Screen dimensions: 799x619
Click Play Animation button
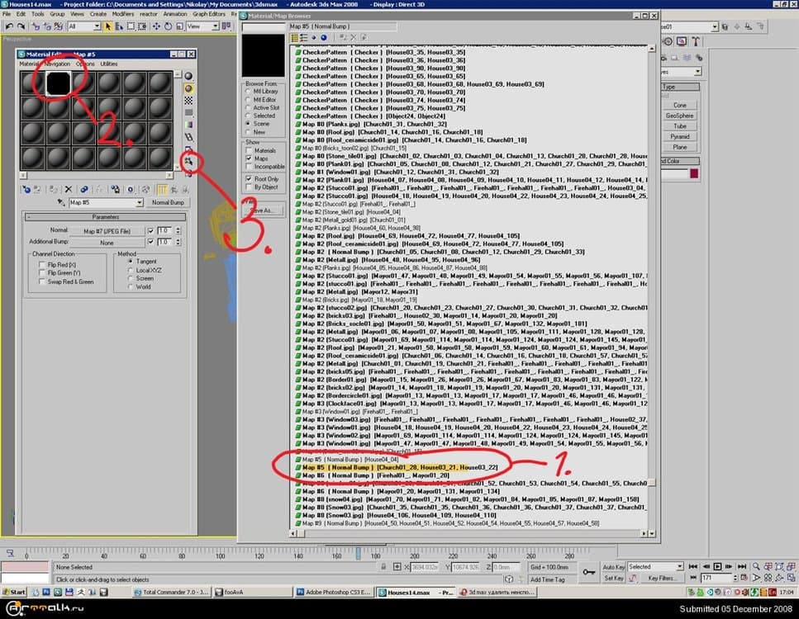click(717, 566)
